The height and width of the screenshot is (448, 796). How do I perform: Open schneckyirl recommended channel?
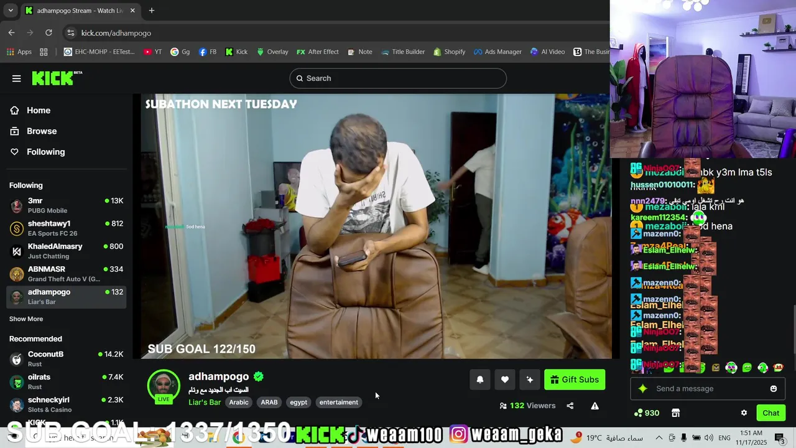[x=67, y=404]
